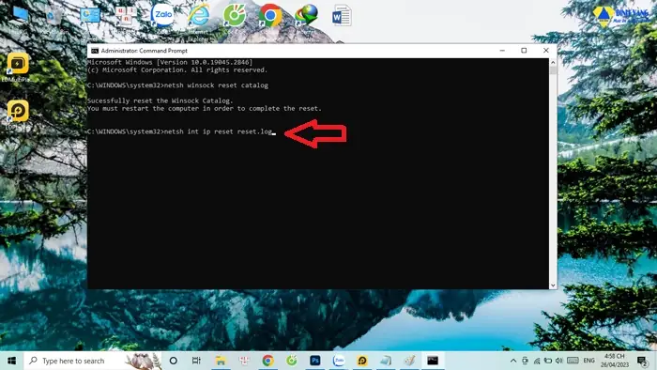Open the touch keyboard tray icon
The width and height of the screenshot is (657, 370).
pyautogui.click(x=573, y=361)
